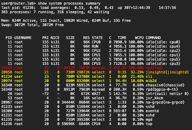192x130 pixels.
Task: Click the 'na-grpcd{na-grpcd}' command
Action: tap(165, 102)
